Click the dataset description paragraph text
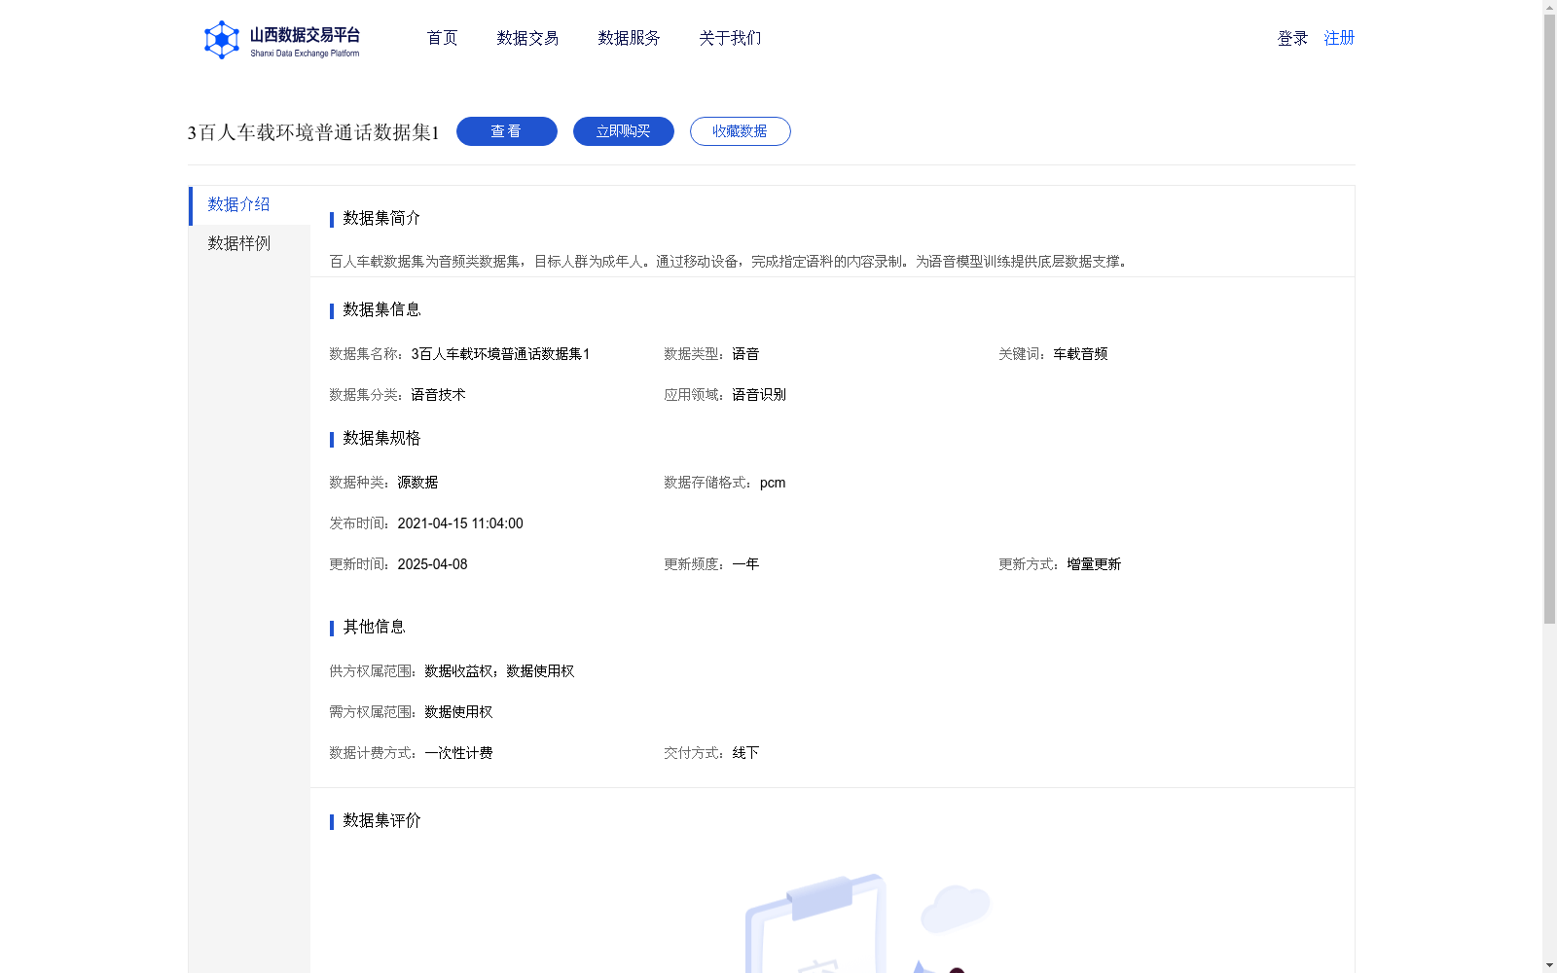 (731, 262)
